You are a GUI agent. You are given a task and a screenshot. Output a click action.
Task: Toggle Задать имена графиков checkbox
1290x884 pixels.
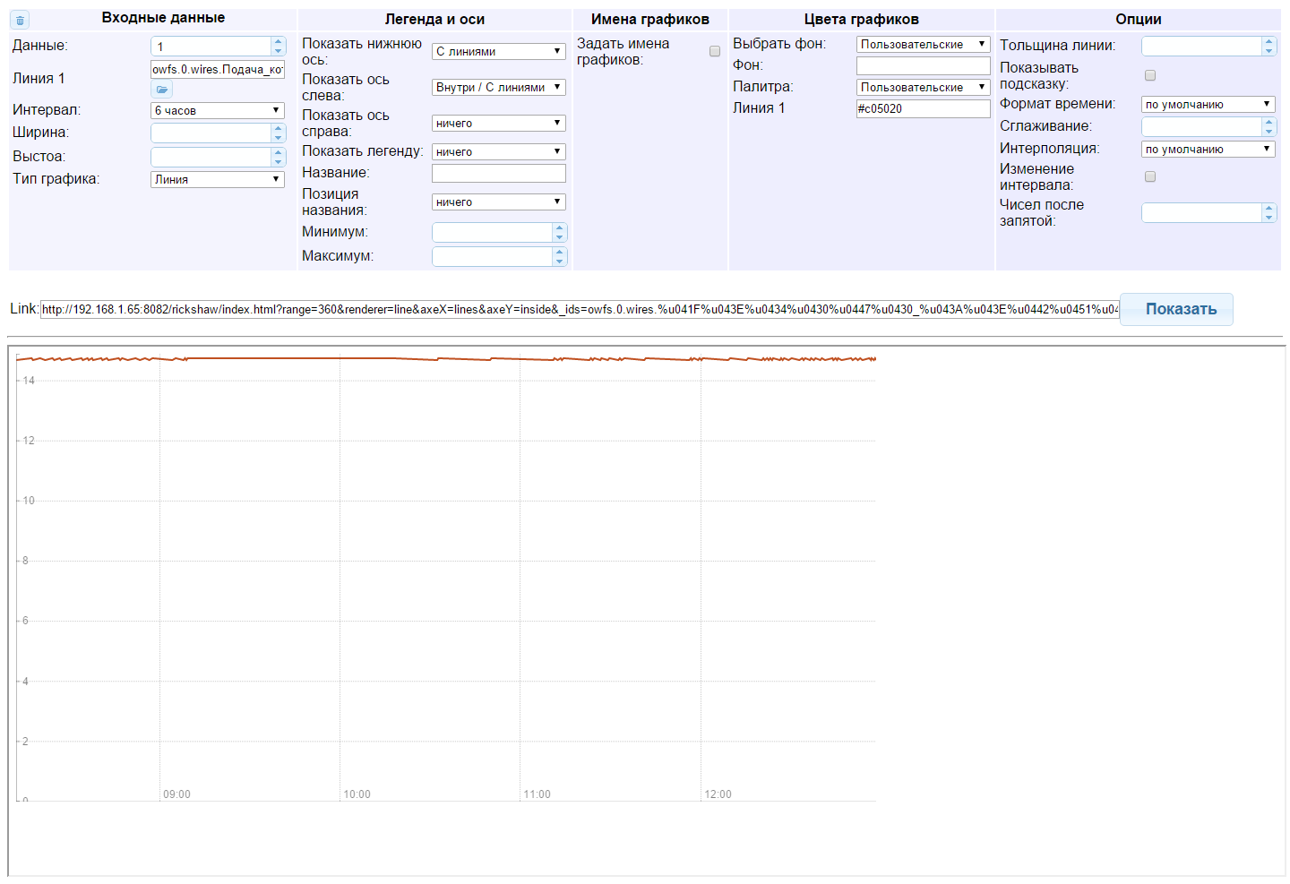(x=715, y=51)
